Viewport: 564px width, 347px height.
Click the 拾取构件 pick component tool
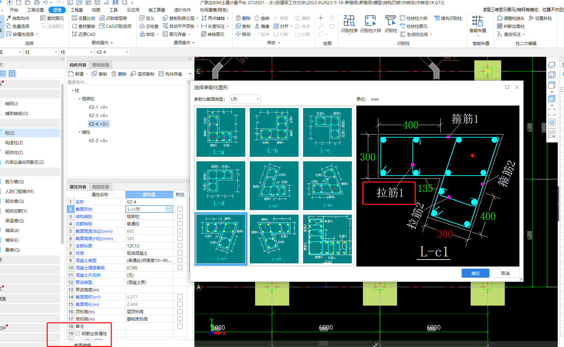click(x=18, y=18)
